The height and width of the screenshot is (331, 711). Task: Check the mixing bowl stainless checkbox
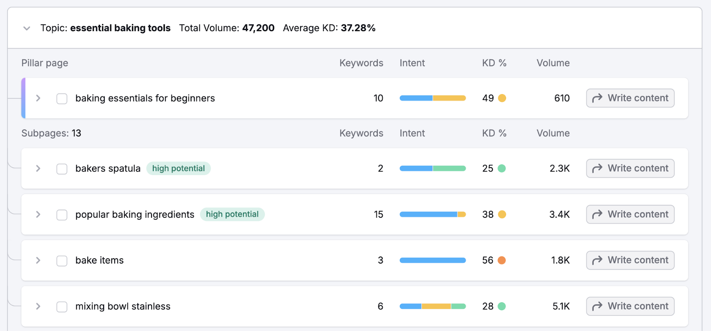[62, 307]
